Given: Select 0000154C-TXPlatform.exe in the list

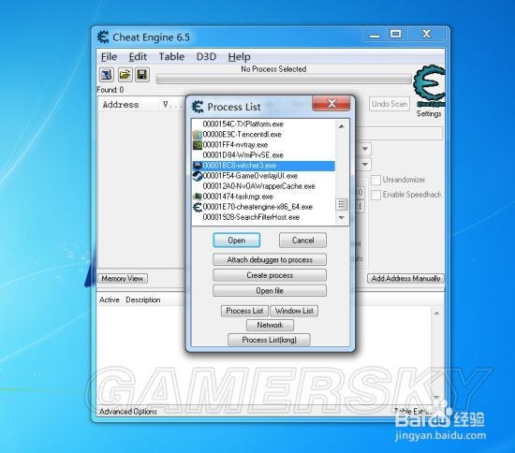Looking at the screenshot, I should pyautogui.click(x=263, y=124).
